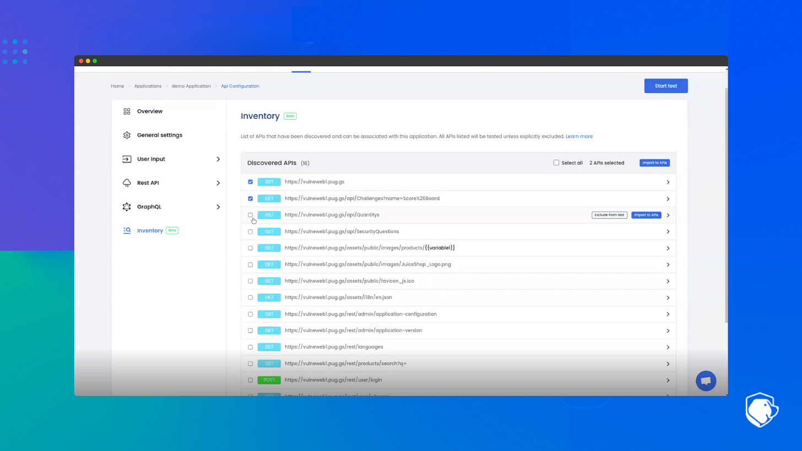Check the application-configuration checkbox

(x=250, y=314)
